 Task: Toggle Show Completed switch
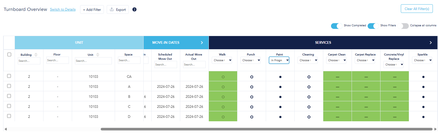point(337,26)
